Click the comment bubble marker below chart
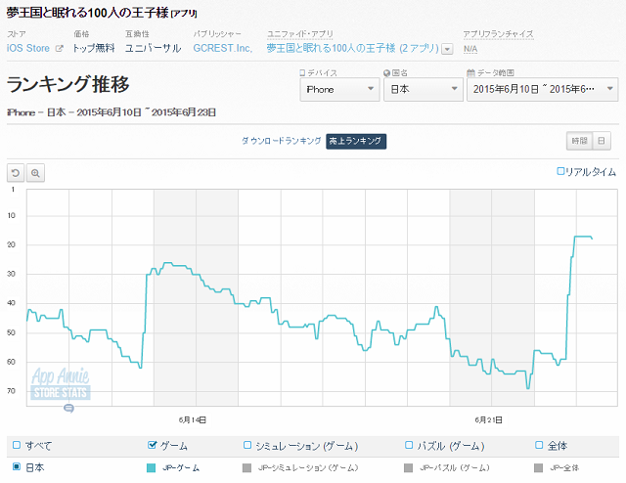The height and width of the screenshot is (483, 626). [x=68, y=407]
